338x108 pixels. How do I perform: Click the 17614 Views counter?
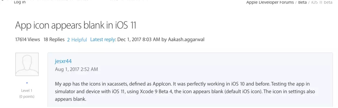pyautogui.click(x=28, y=40)
